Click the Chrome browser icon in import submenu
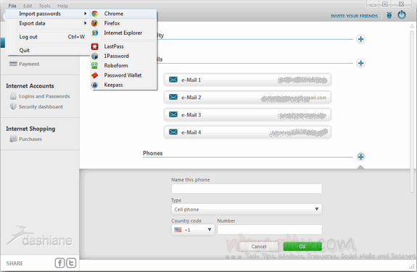Viewport: 417px width, 272px height. 95,14
